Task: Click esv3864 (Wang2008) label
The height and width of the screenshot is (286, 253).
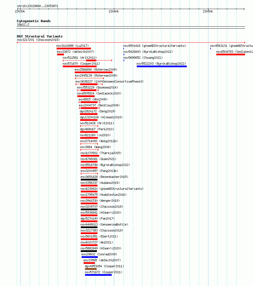Action: [x=96, y=147]
